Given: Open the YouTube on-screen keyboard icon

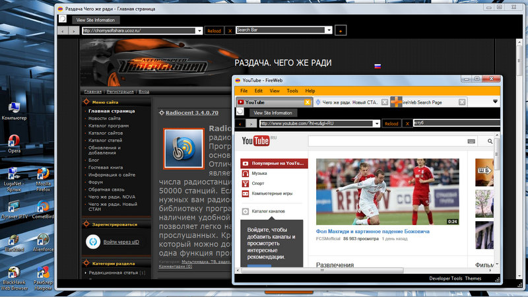Looking at the screenshot, I should pos(471,141).
